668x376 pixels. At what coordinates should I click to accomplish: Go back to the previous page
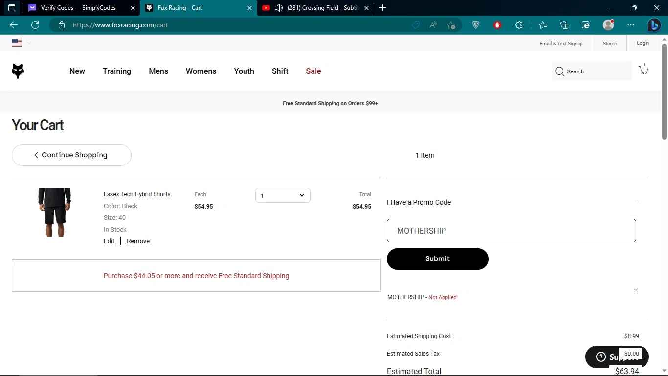coord(14,25)
